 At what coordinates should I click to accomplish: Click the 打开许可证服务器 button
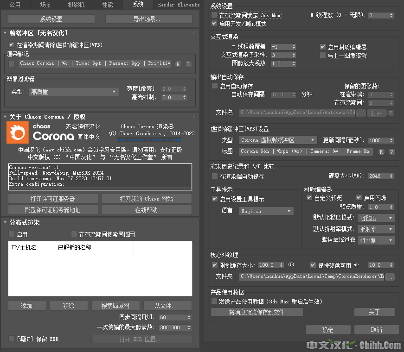click(53, 199)
